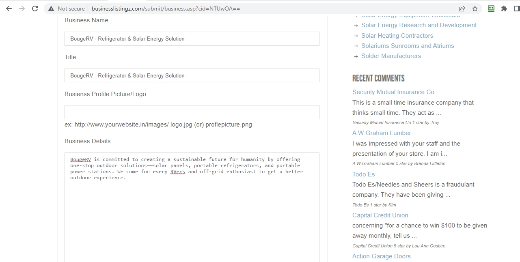The height and width of the screenshot is (262, 520).
Task: Focus the Business Profile Picture/Logo field
Action: tap(192, 112)
